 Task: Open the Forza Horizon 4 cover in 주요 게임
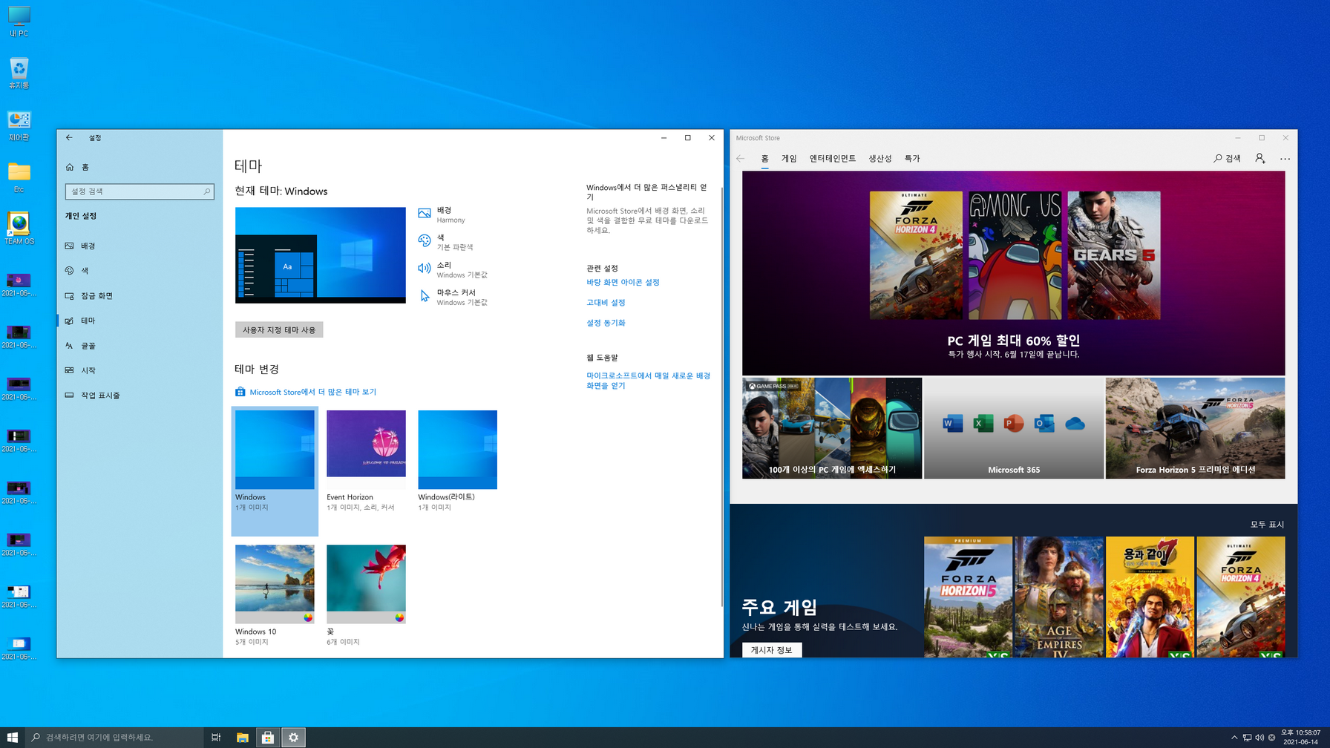click(x=1241, y=597)
